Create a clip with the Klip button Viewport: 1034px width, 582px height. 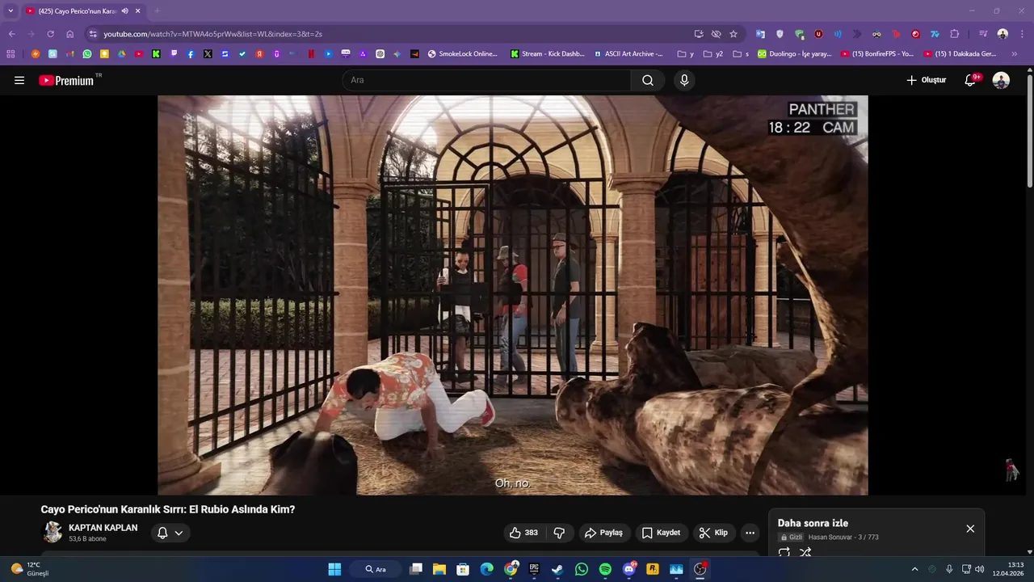[713, 533]
